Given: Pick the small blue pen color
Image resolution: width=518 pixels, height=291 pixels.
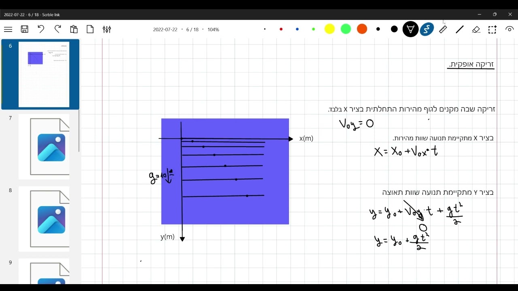Looking at the screenshot, I should click(x=297, y=29).
